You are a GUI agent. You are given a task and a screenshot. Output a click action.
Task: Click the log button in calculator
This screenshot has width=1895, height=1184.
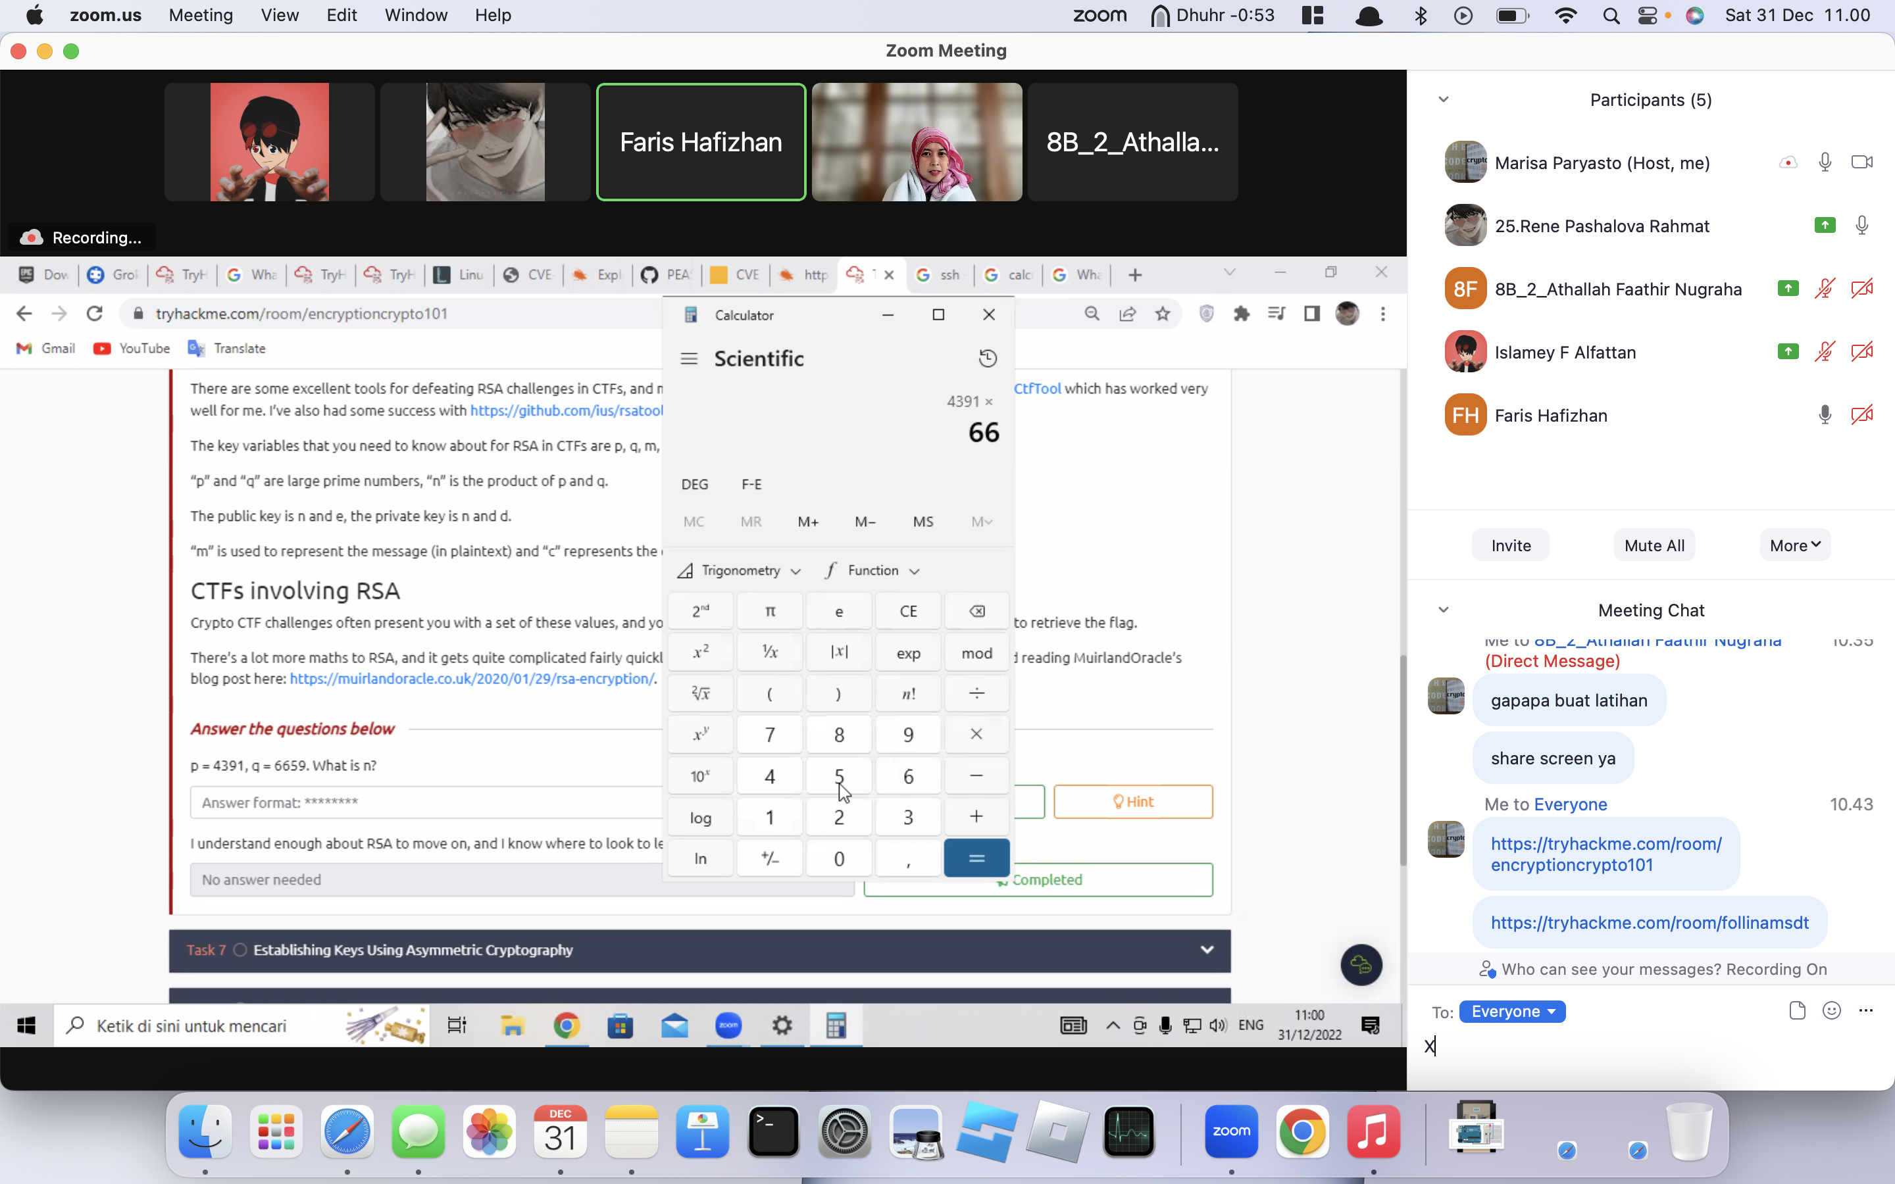click(x=701, y=816)
